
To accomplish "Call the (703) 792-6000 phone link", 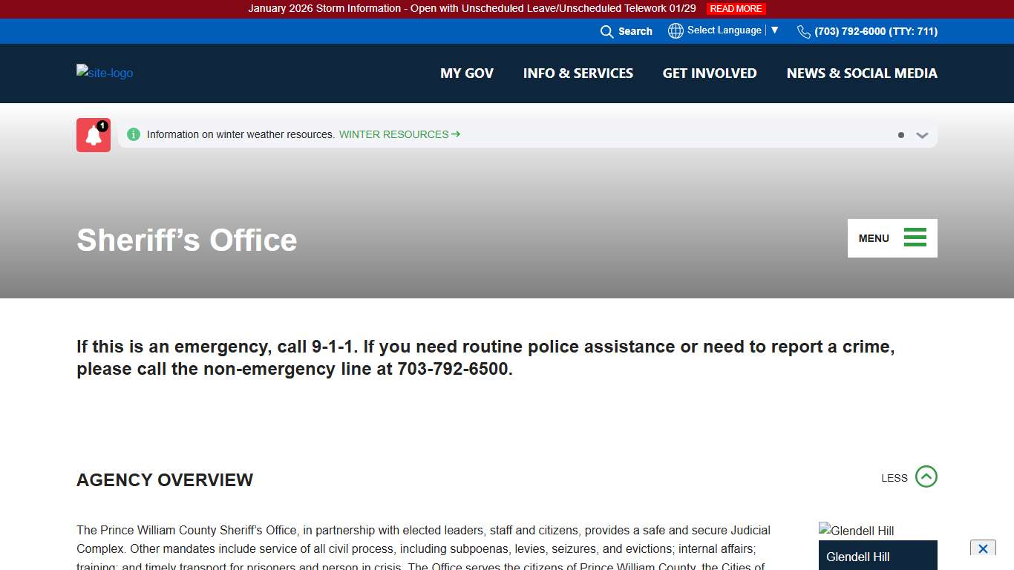I will (875, 31).
